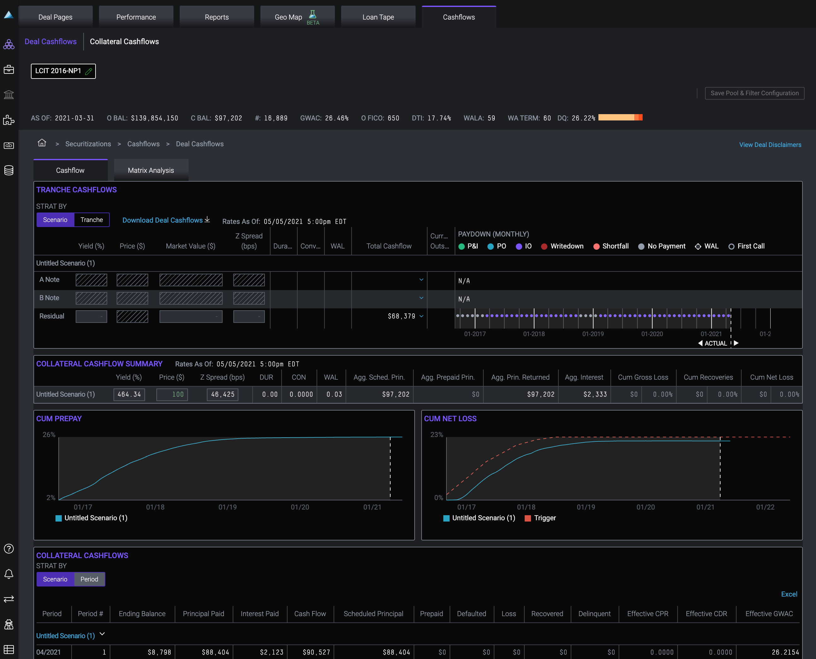Switch to Matrix Analysis tab
Image resolution: width=816 pixels, height=659 pixels.
pyautogui.click(x=151, y=171)
